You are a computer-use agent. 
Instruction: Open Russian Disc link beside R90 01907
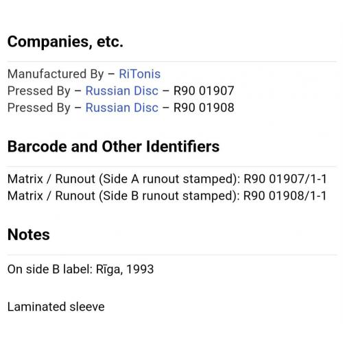(122, 91)
